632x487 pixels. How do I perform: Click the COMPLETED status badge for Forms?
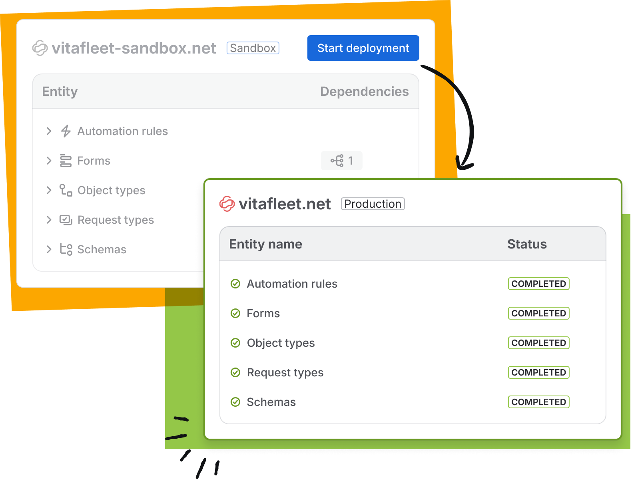[x=538, y=313]
